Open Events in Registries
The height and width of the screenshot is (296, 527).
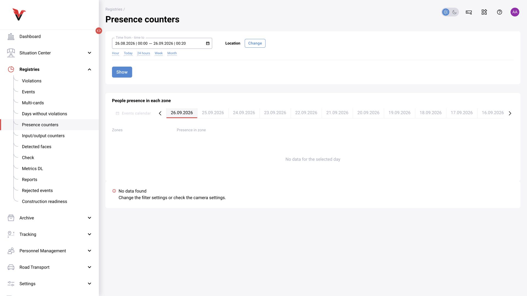pos(28,92)
